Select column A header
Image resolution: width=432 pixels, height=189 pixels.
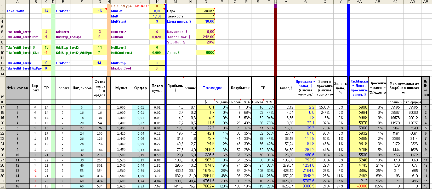click(x=18, y=2)
